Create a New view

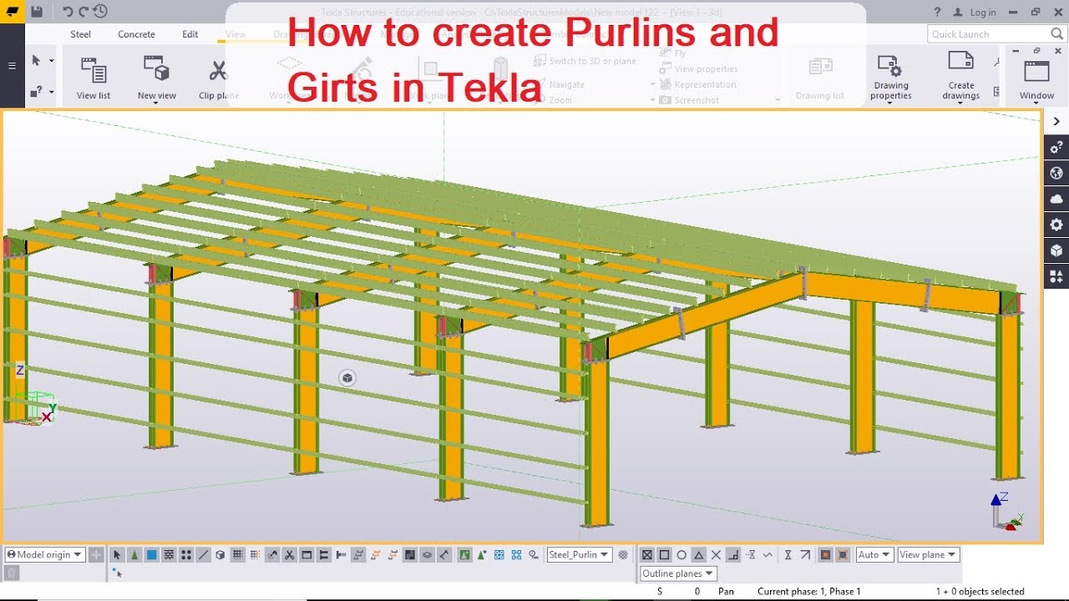(156, 77)
